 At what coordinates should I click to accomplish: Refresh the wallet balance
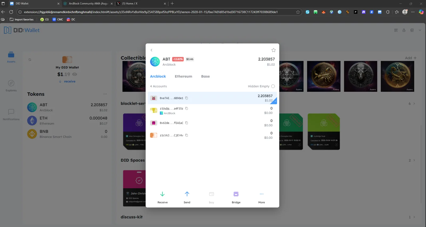click(x=30, y=60)
